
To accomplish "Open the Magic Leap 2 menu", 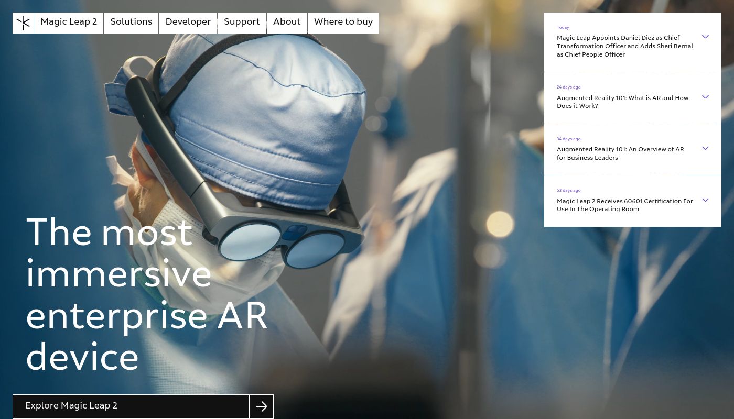I will [x=69, y=23].
